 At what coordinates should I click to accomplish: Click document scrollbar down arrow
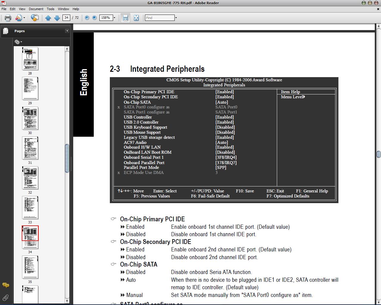coord(378,302)
